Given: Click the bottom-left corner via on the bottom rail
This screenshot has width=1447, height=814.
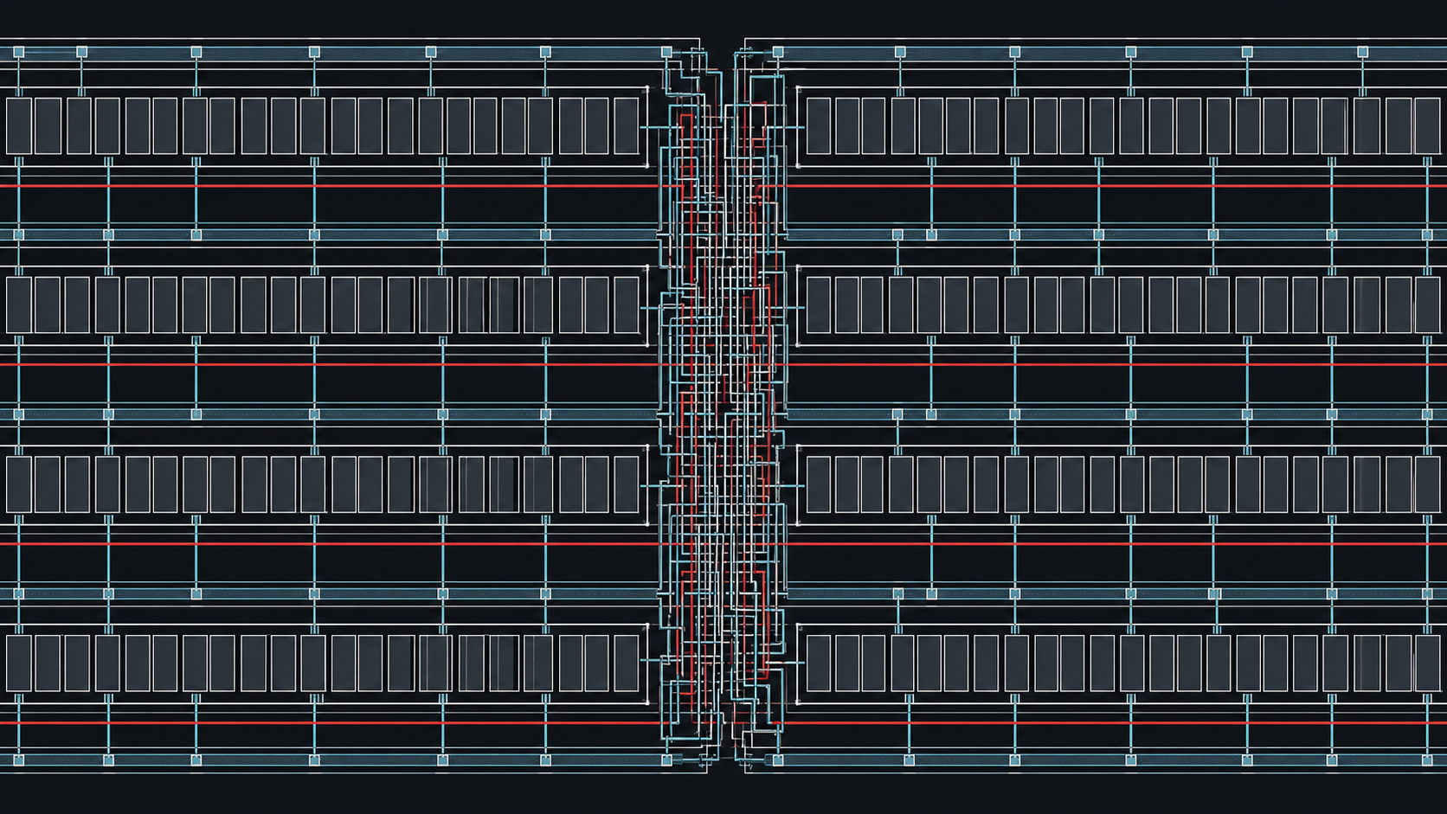Looking at the screenshot, I should [18, 760].
